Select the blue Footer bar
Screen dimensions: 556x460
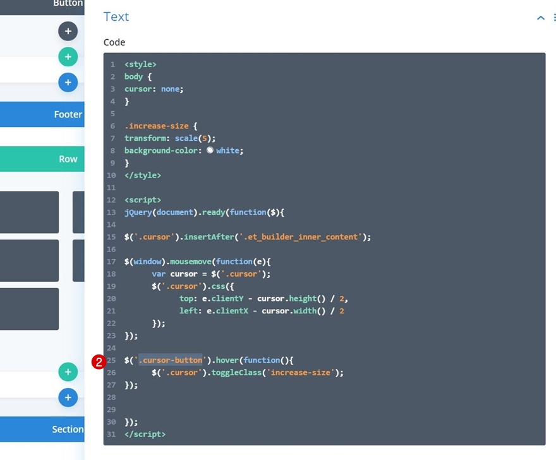tap(42, 114)
